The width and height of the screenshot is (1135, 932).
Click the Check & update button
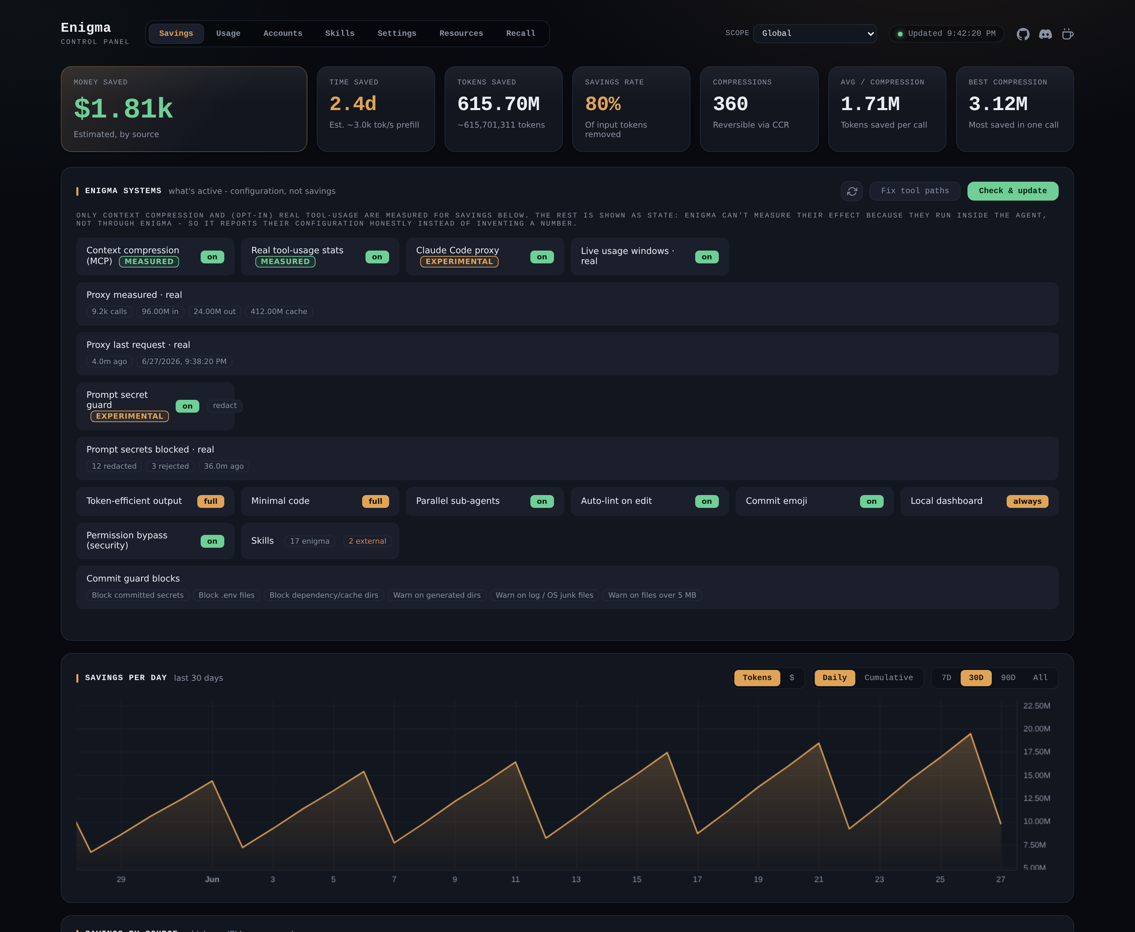pos(1013,191)
